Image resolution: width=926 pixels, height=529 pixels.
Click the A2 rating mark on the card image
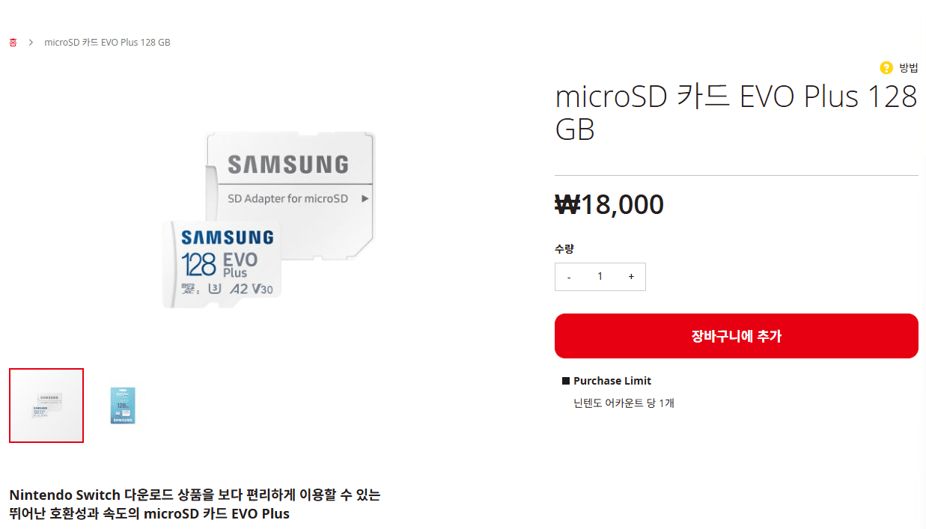tap(237, 289)
